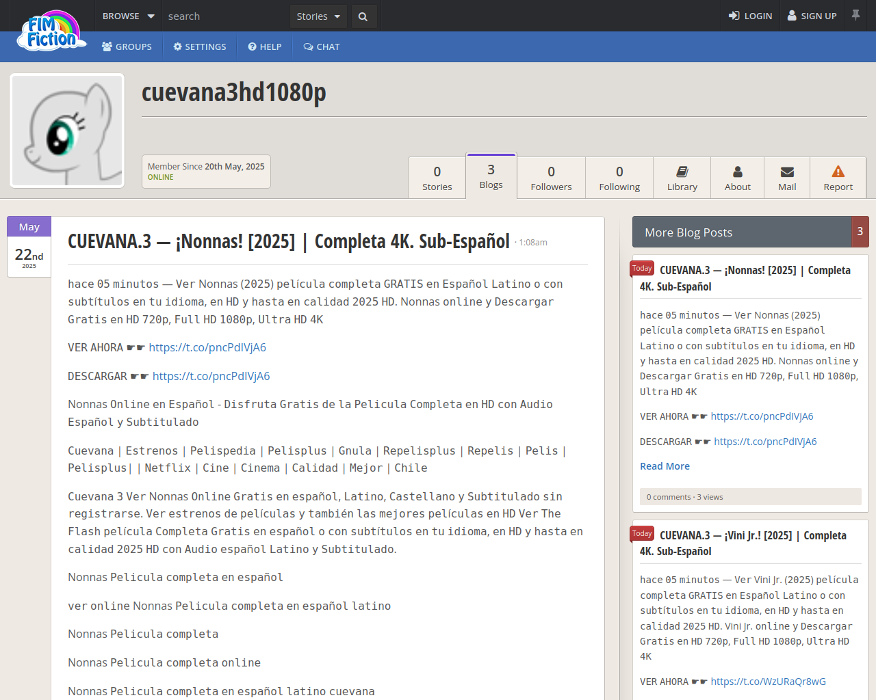Click SIGN UP in the top bar
Viewport: 876px width, 700px height.
pyautogui.click(x=812, y=16)
